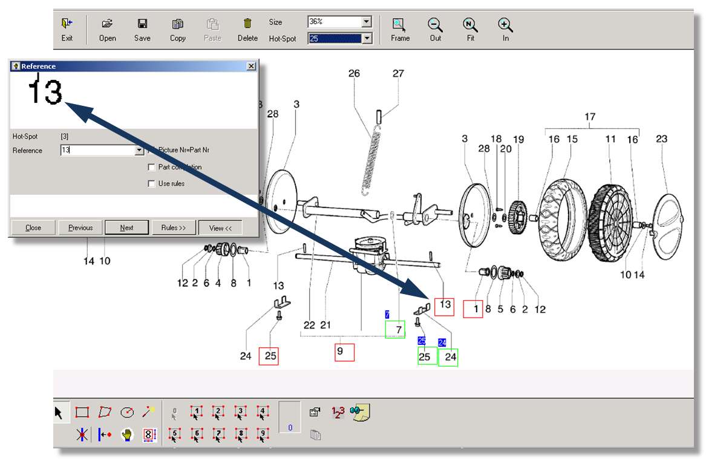Enable the Part completion checkbox
The image size is (706, 461).
tap(152, 167)
